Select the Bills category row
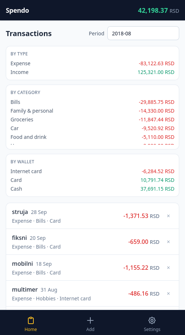The height and width of the screenshot is (335, 185). coord(92,102)
